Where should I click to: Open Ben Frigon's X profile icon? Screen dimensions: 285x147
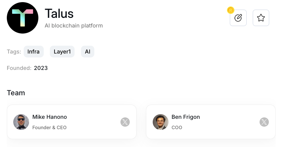click(264, 122)
